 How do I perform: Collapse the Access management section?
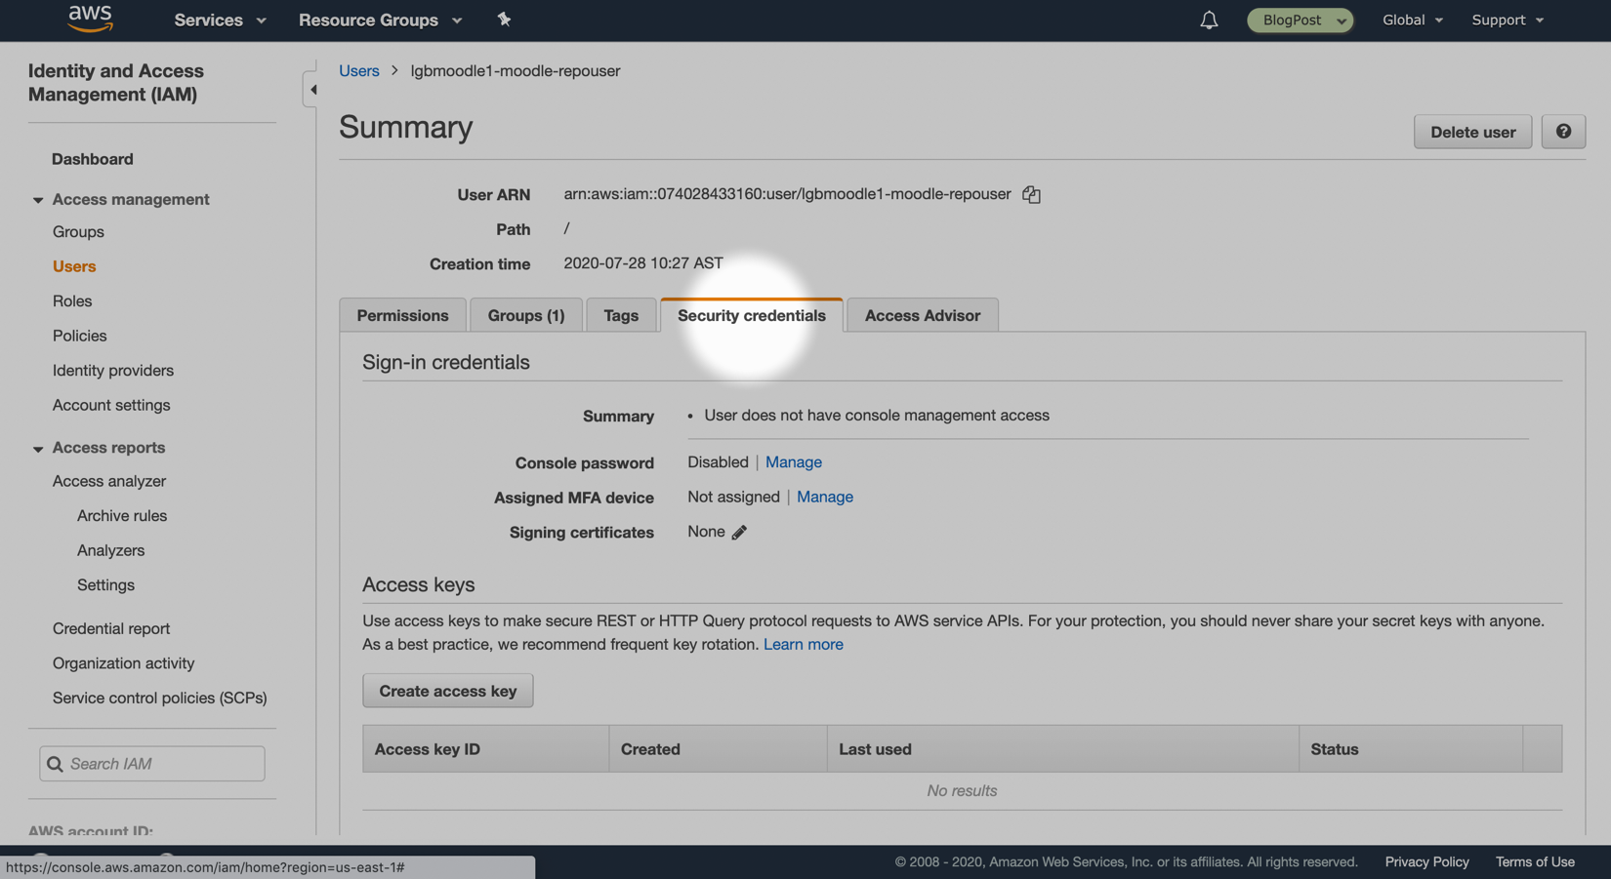(x=38, y=200)
